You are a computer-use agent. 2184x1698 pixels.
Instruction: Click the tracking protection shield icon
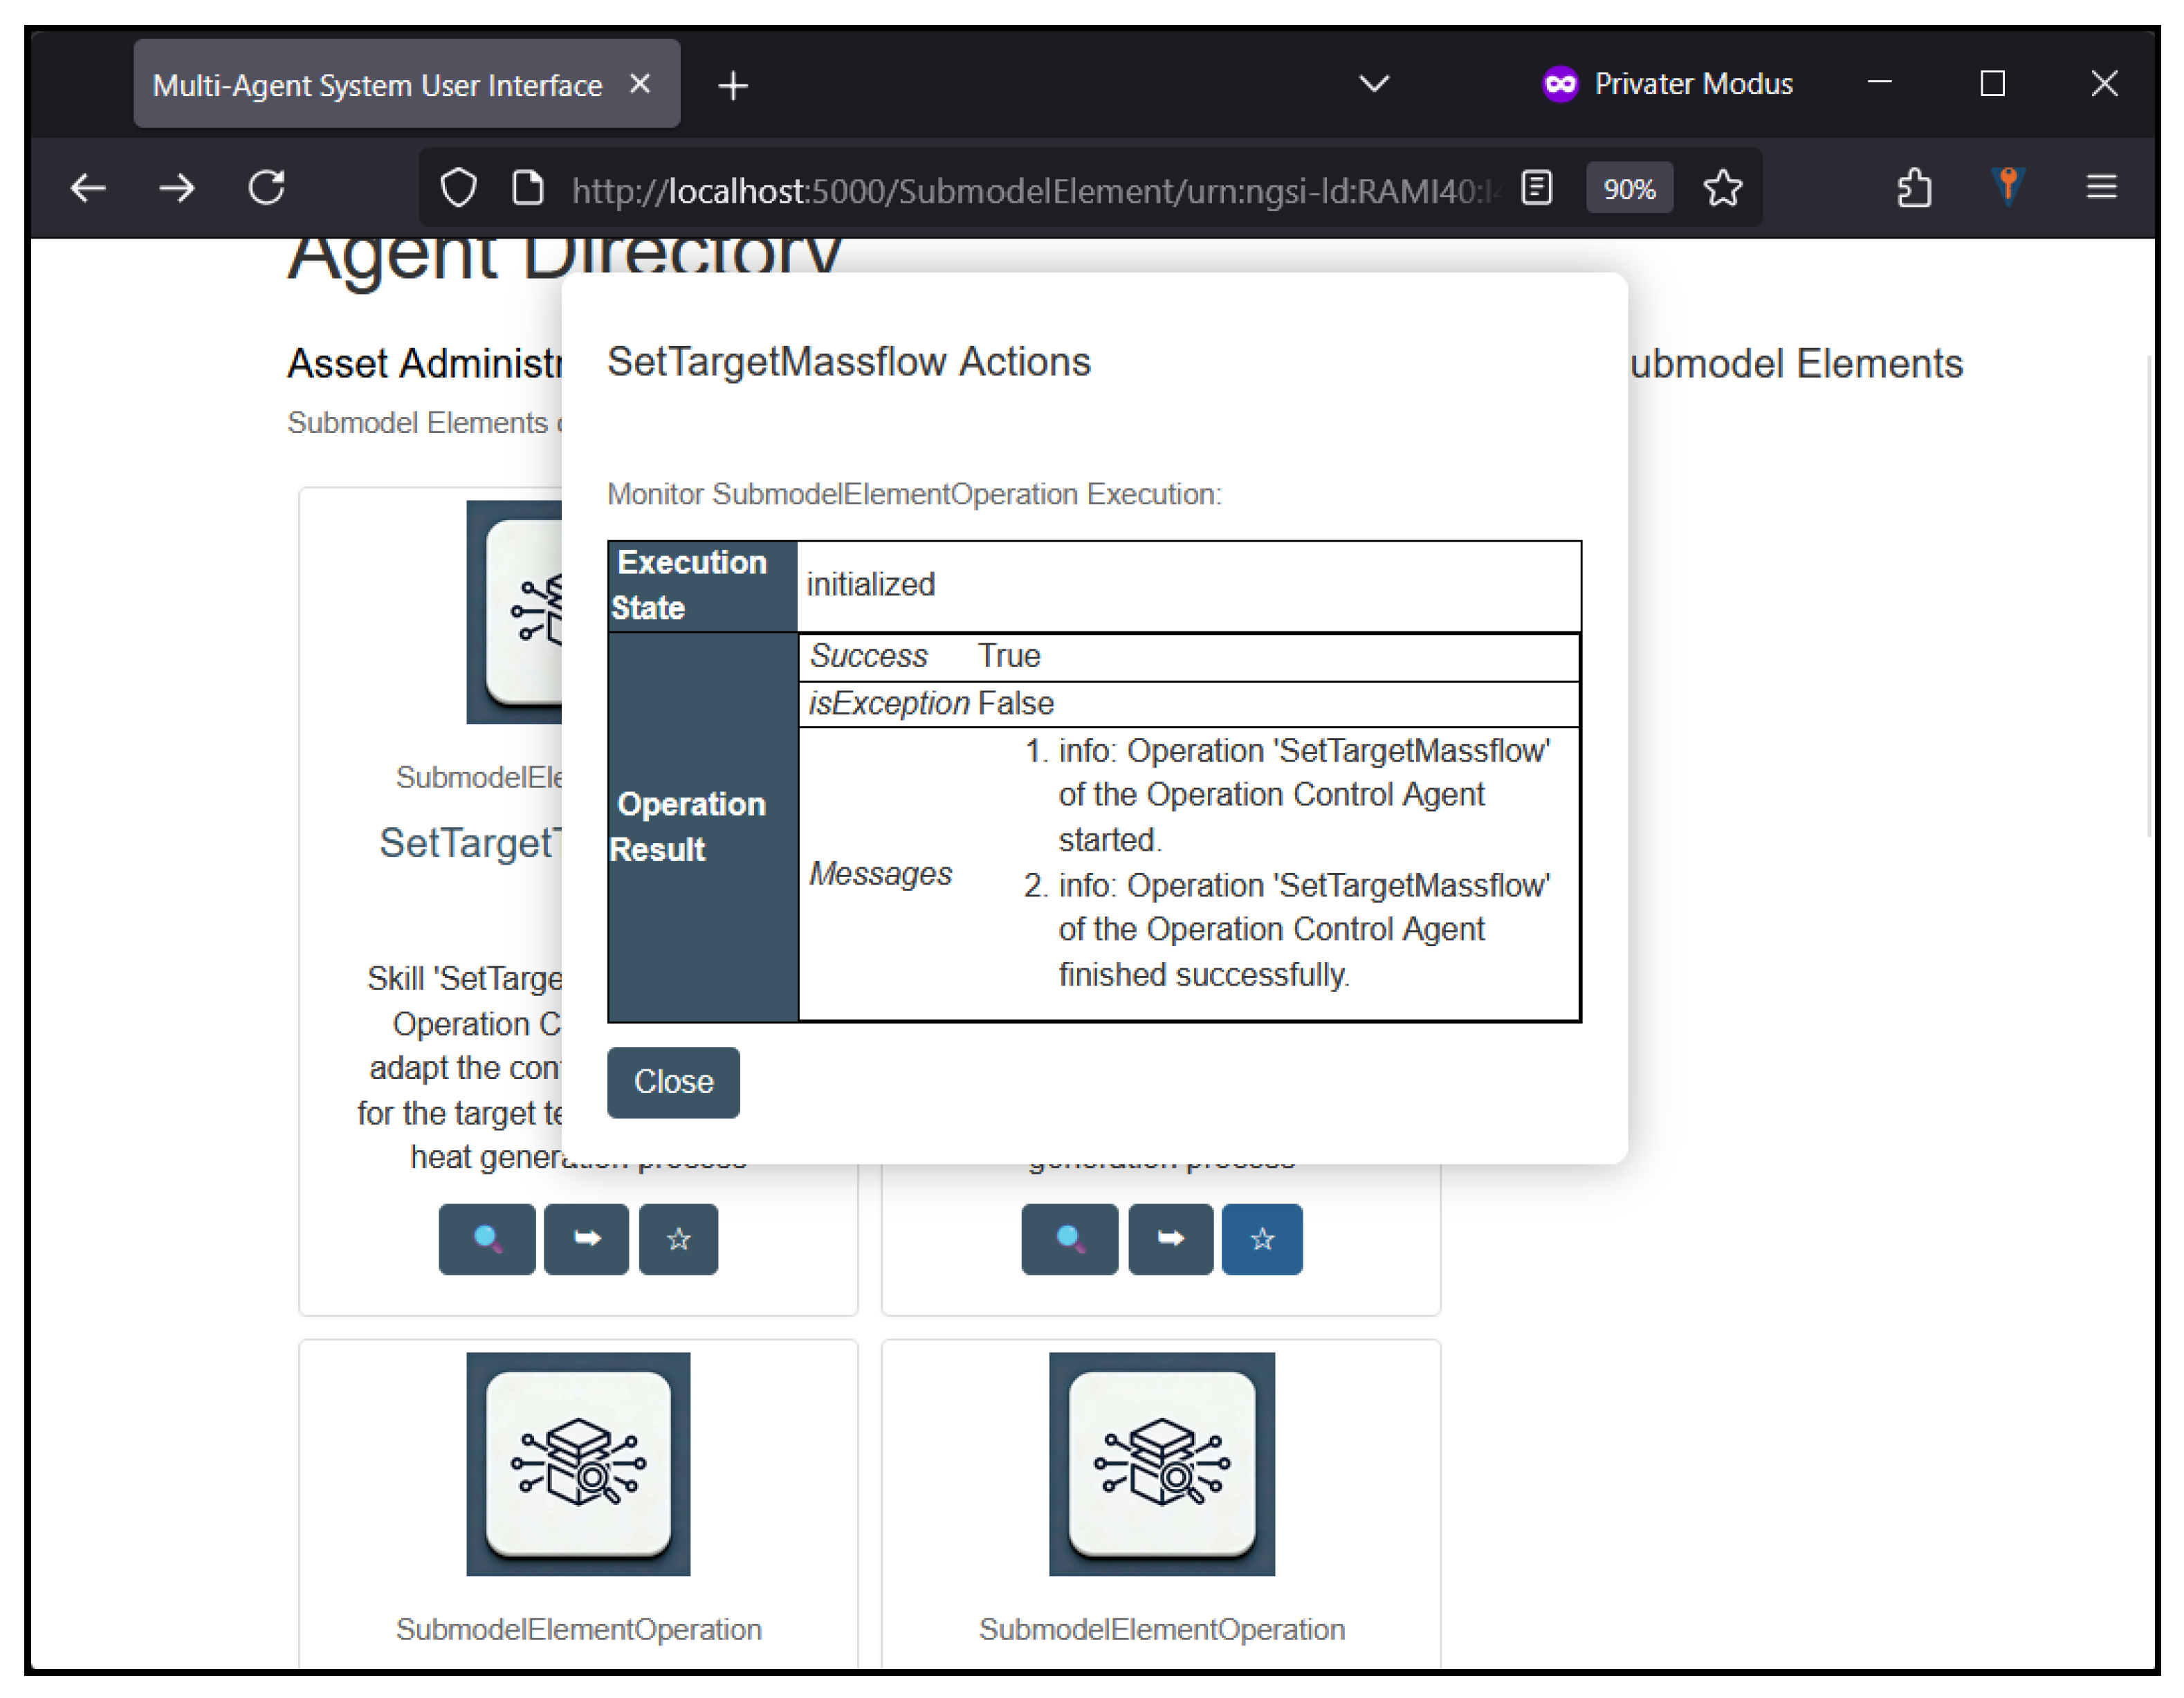click(459, 188)
